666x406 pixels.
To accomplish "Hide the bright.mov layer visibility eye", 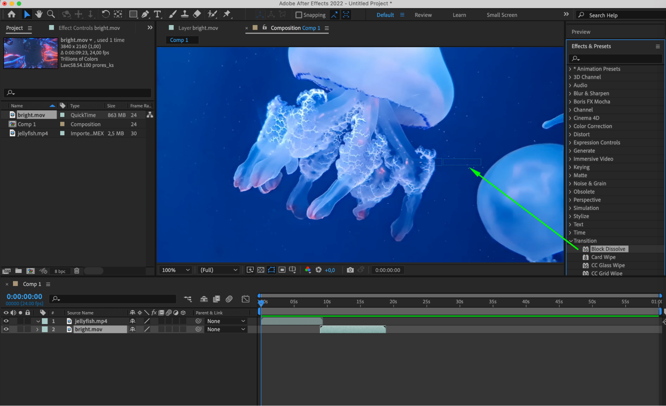I will [6, 329].
